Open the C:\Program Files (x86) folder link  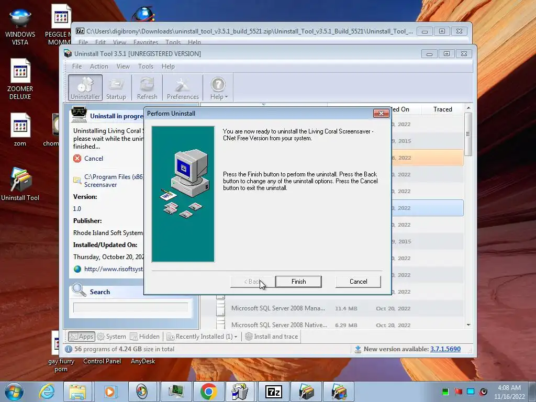pos(114,181)
